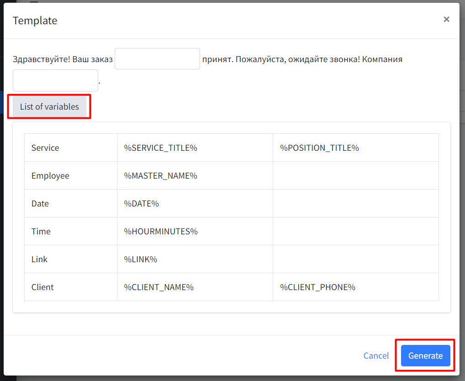Choose the %HOURMINUTES% variable
Viewport: 465px width, 381px height.
pyautogui.click(x=161, y=232)
